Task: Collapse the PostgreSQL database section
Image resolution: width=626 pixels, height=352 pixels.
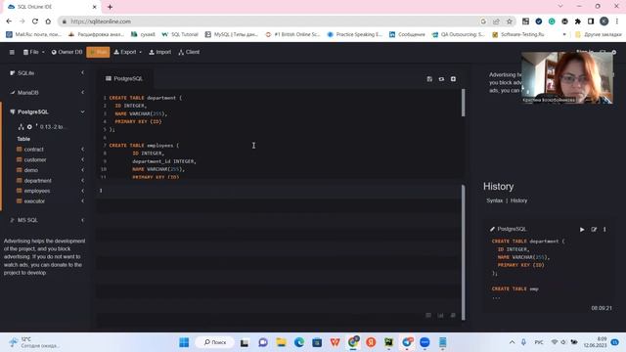Action: [x=82, y=112]
